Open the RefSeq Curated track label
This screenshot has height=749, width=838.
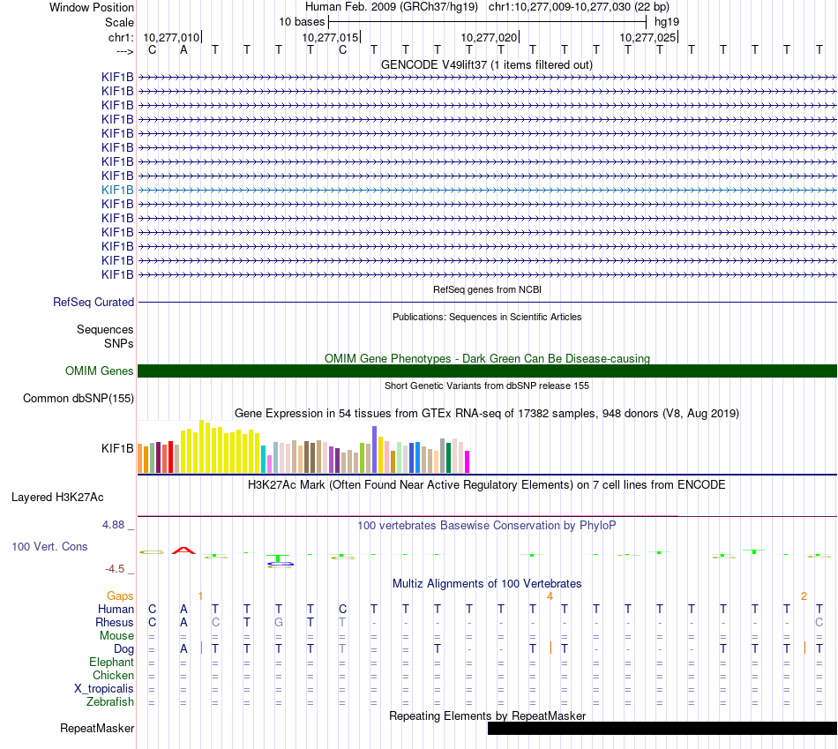coord(94,302)
